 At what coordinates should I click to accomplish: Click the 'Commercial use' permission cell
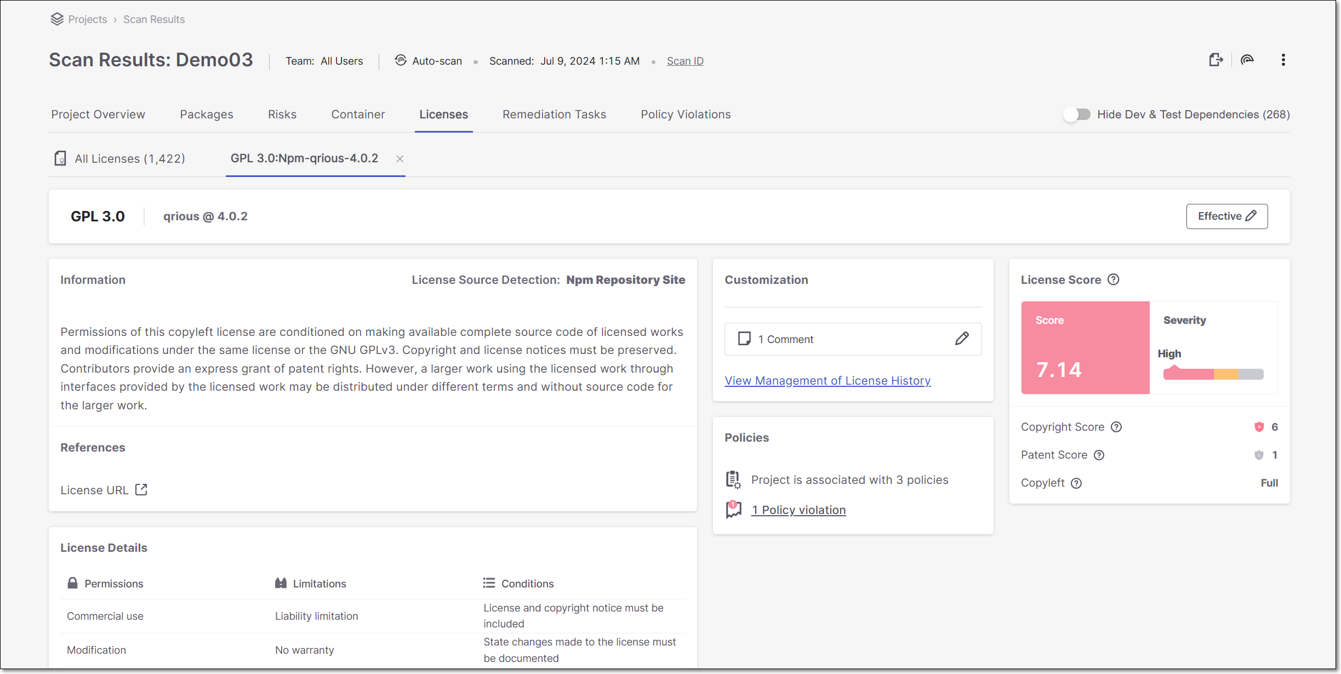tap(105, 616)
